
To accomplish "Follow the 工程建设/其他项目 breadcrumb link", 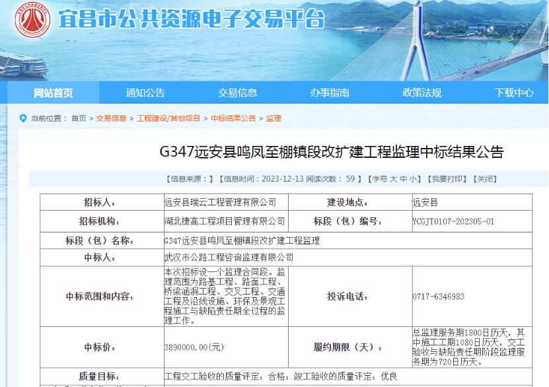I will click(168, 118).
